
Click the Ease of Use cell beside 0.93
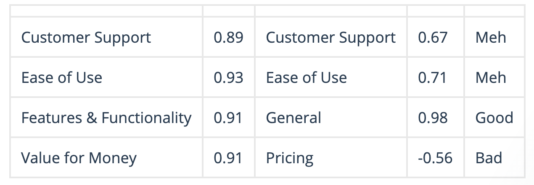(x=62, y=77)
